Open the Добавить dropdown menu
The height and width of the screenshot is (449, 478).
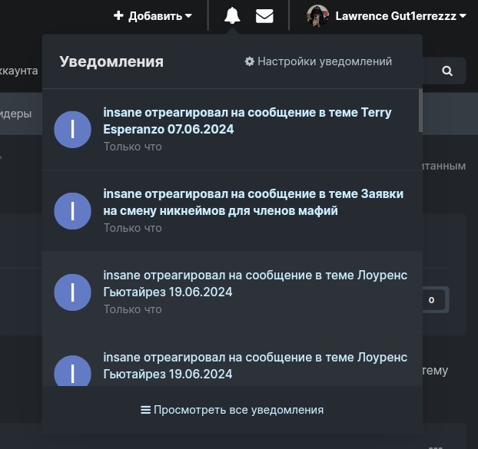152,16
